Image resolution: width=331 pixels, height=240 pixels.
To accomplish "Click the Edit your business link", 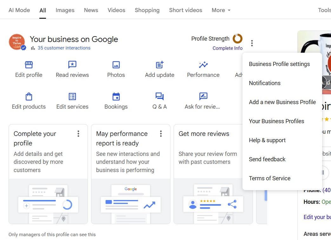I will (317, 217).
